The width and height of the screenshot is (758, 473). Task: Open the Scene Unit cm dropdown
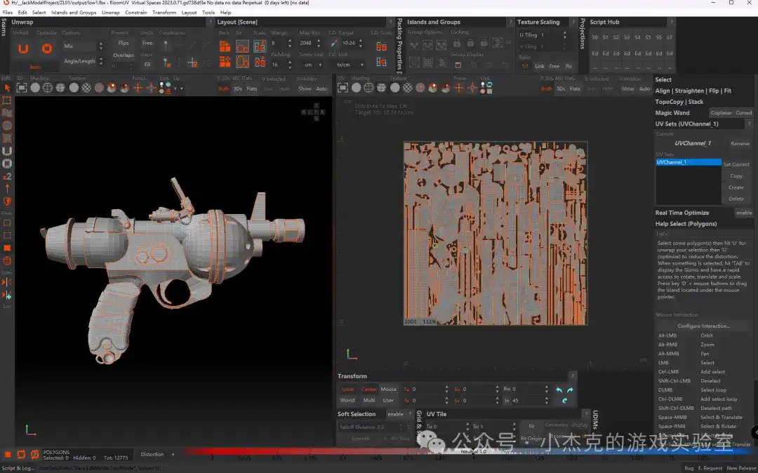[x=312, y=65]
